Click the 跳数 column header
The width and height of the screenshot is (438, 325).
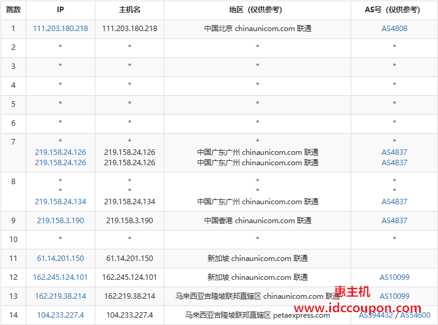[x=13, y=10]
